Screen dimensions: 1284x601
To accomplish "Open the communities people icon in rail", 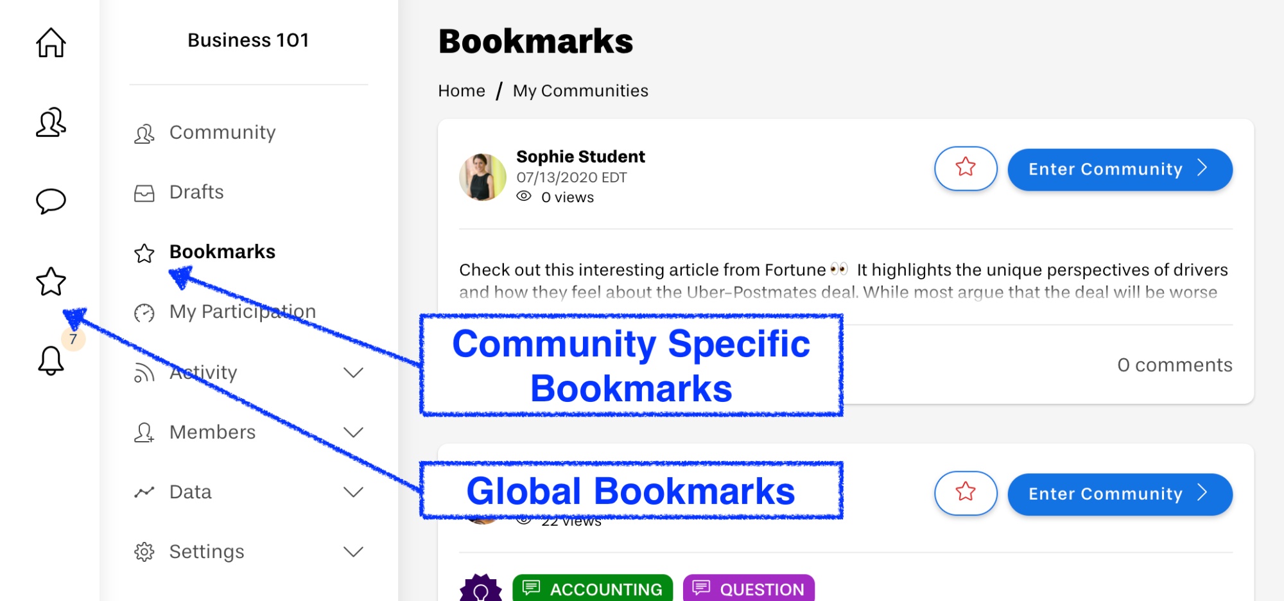I will pyautogui.click(x=51, y=122).
